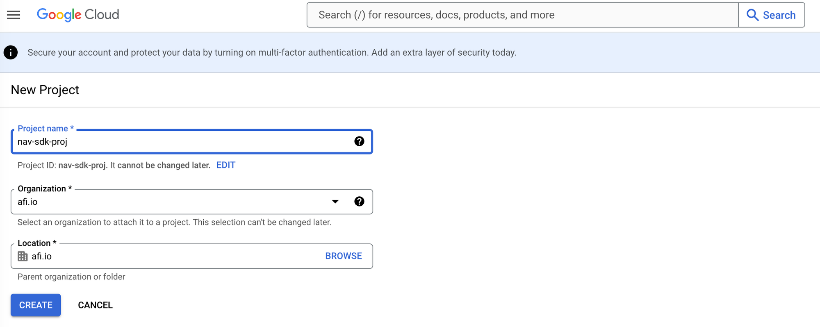Select the nav-sdk-proj project name text
The width and height of the screenshot is (820, 327).
(x=43, y=142)
